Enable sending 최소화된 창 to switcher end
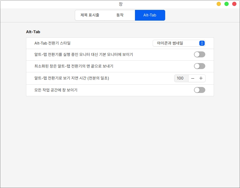The width and height of the screenshot is (240, 188). pos(199,66)
